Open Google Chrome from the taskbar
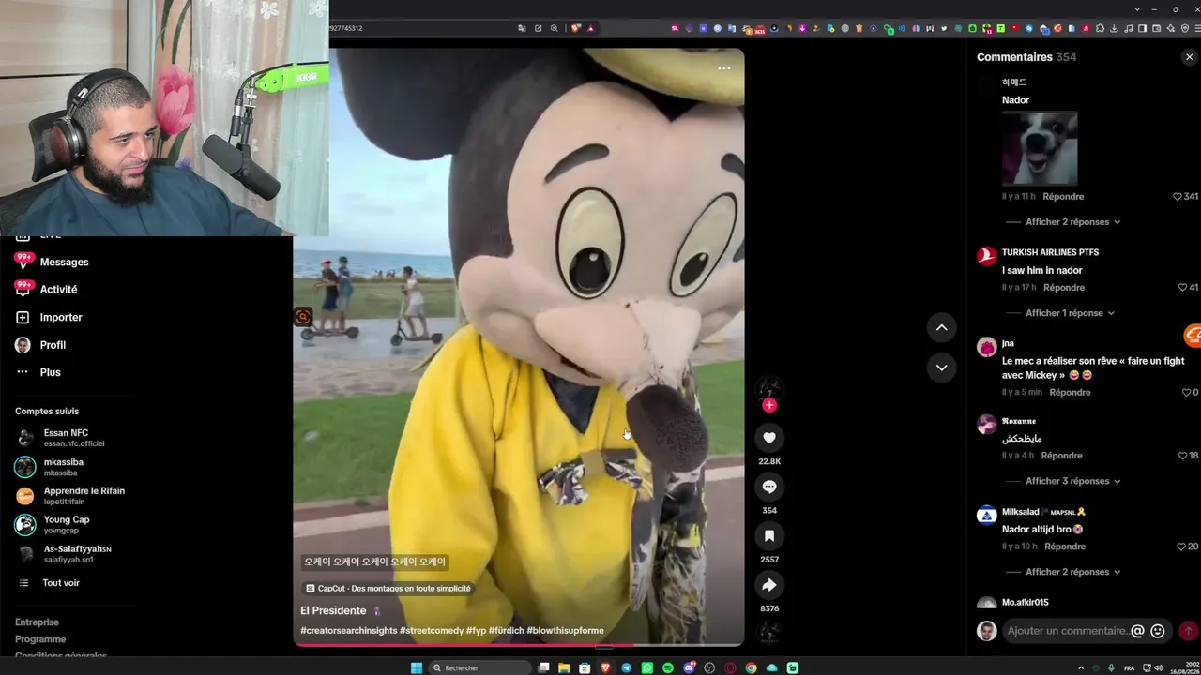Viewport: 1201px width, 675px height. coord(751,667)
